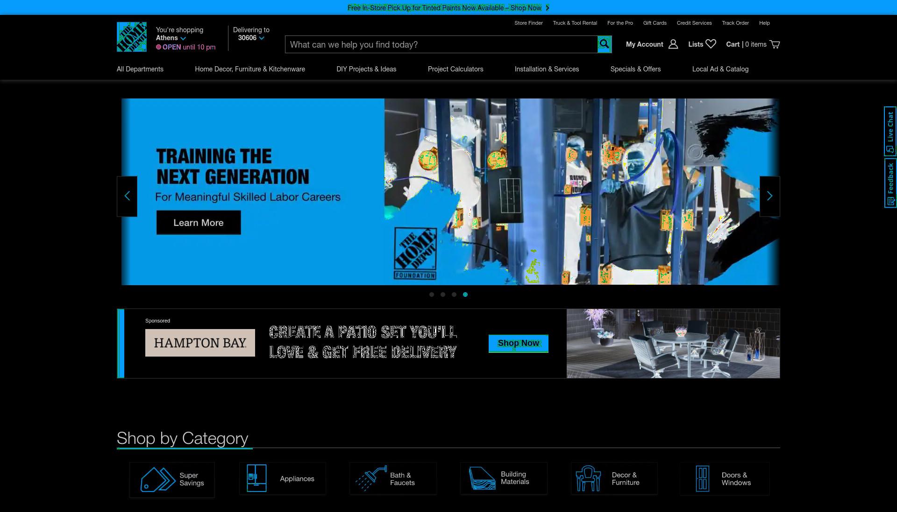The height and width of the screenshot is (512, 897).
Task: Click Shop Now in Hampton Bay ad
Action: [x=519, y=344]
